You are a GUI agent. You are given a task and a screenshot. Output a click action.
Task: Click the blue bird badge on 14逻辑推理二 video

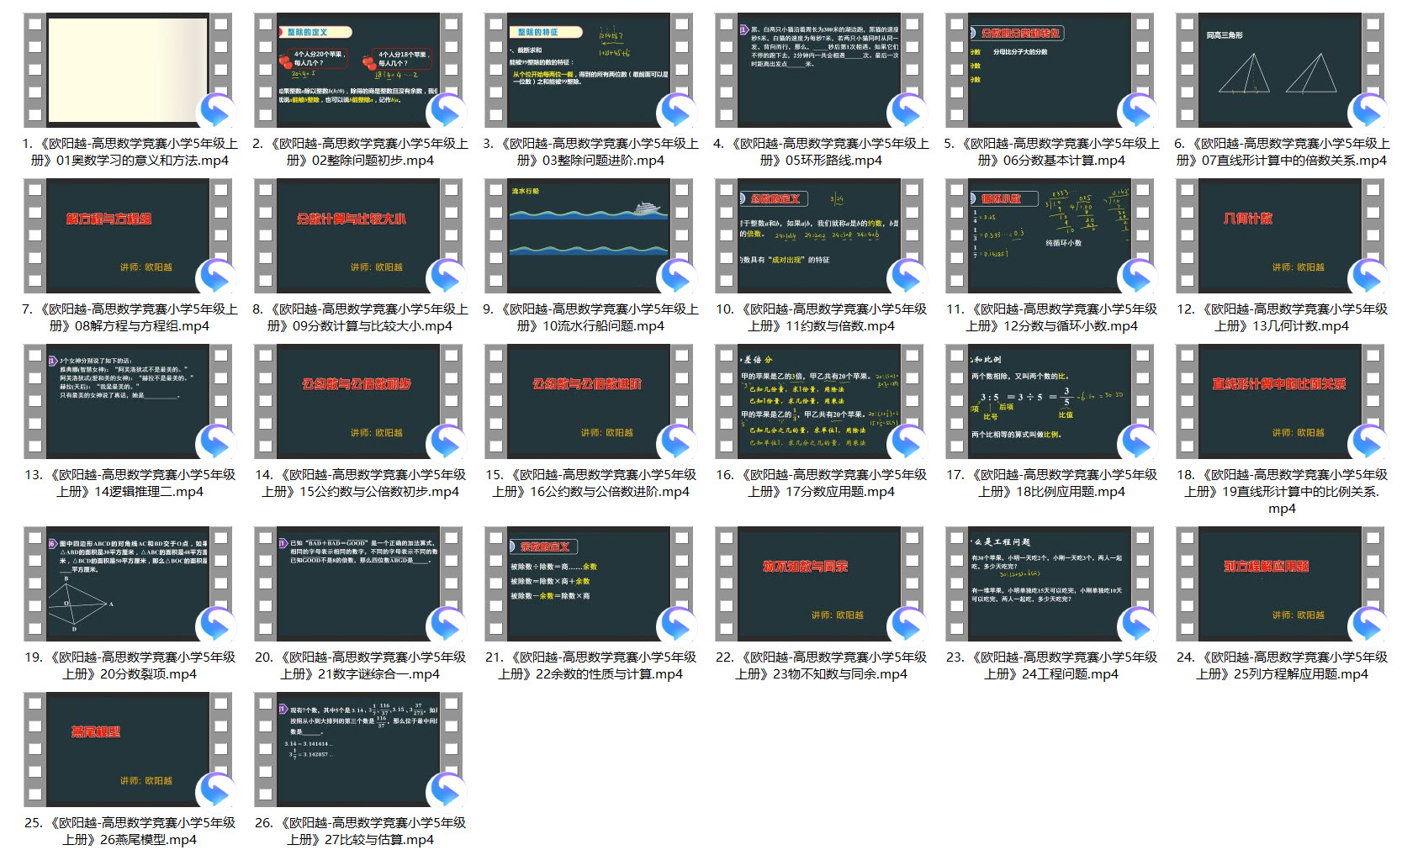click(216, 442)
